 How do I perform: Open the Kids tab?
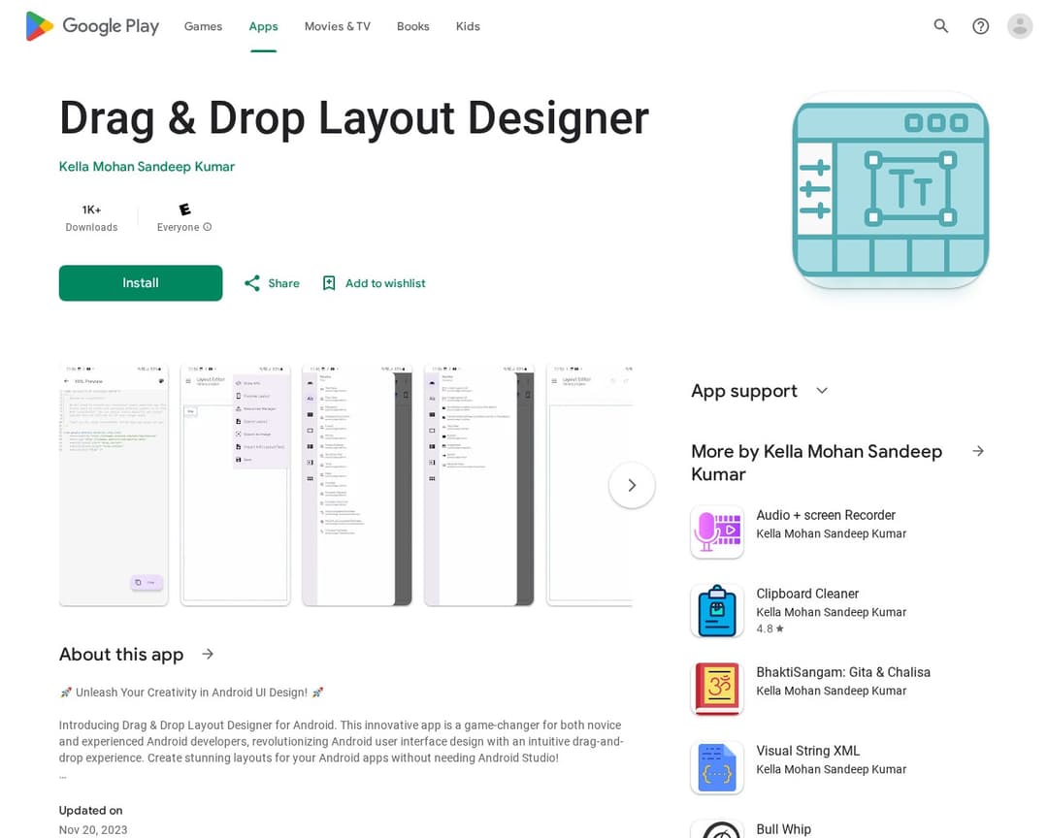click(x=468, y=26)
